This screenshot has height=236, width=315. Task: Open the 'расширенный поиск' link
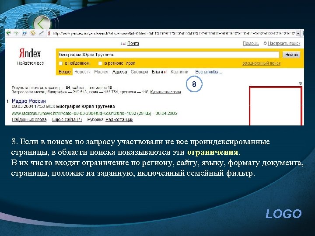(261, 63)
